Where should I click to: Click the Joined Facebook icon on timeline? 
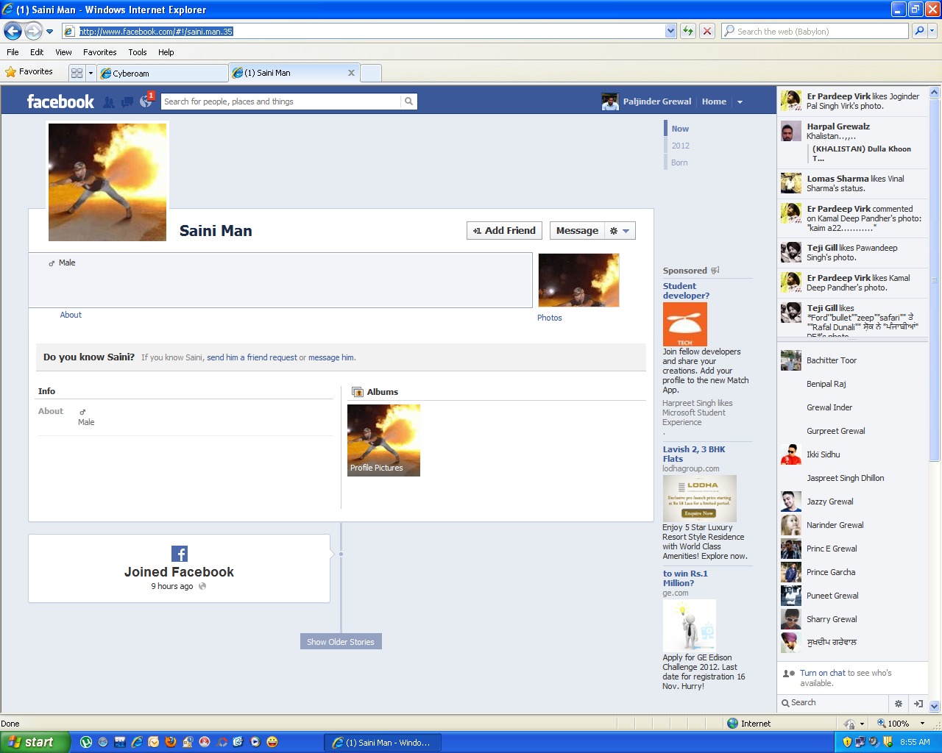click(x=180, y=554)
